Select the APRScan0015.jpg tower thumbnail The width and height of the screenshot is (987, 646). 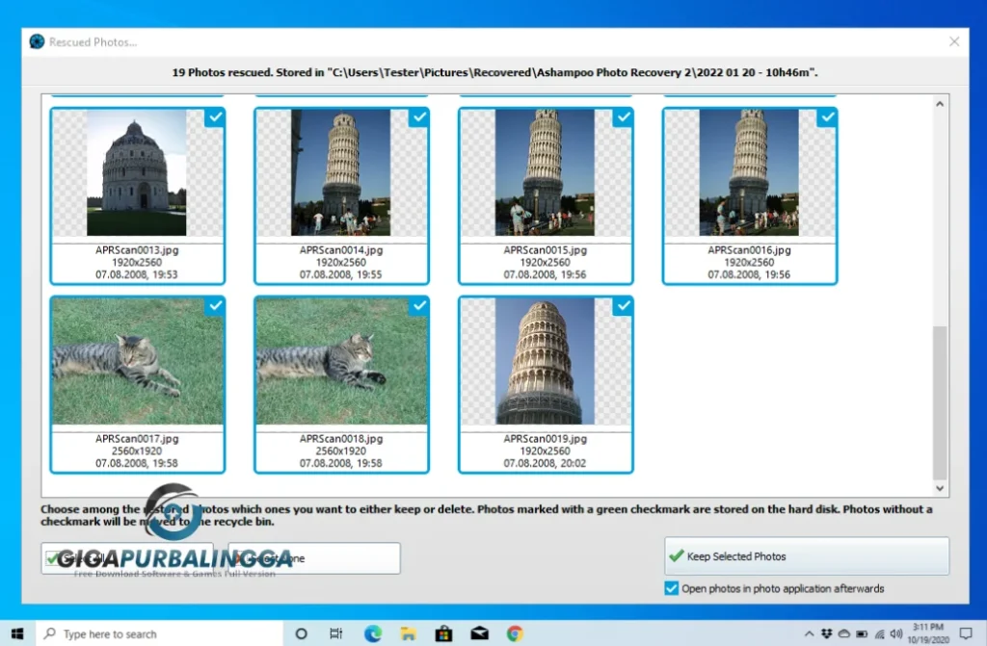(546, 172)
